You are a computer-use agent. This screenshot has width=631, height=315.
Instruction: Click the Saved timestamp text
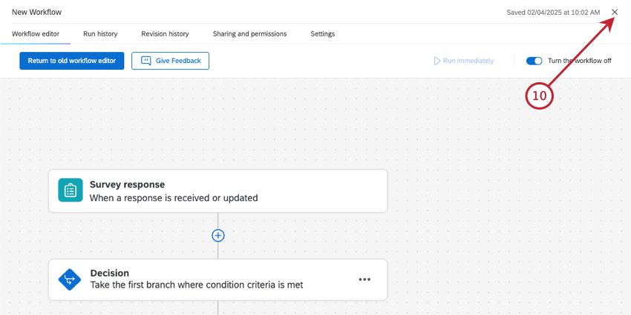[553, 12]
